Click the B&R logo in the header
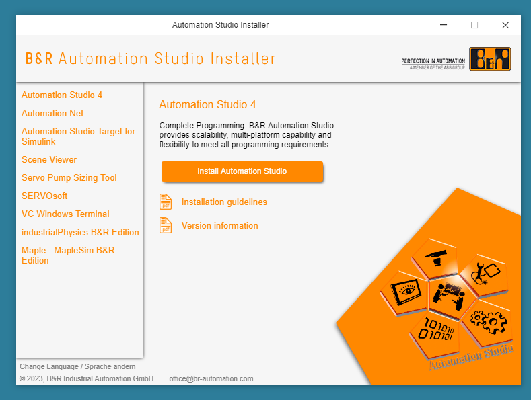This screenshot has width=531, height=400. click(x=490, y=59)
